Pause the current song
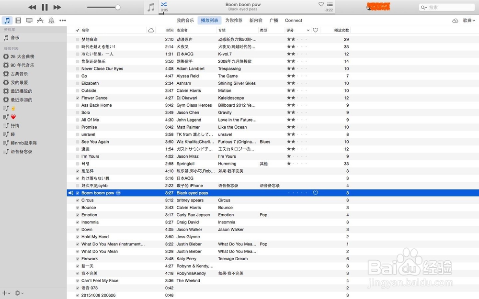 point(45,7)
